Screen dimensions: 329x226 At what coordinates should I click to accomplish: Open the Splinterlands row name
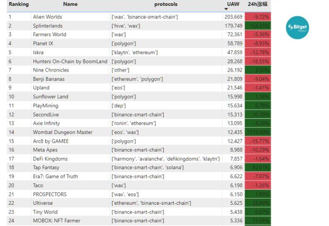pyautogui.click(x=49, y=26)
